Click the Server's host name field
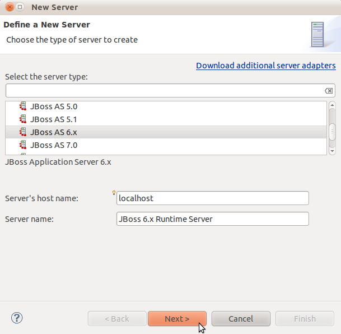Viewport: 341px width, 334px height. pos(212,198)
